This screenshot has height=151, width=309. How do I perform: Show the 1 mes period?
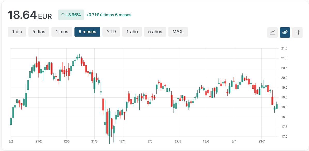coord(62,32)
